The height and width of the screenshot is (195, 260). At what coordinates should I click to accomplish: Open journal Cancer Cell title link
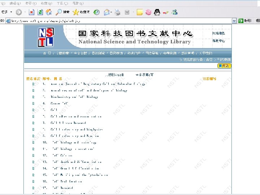59,104
